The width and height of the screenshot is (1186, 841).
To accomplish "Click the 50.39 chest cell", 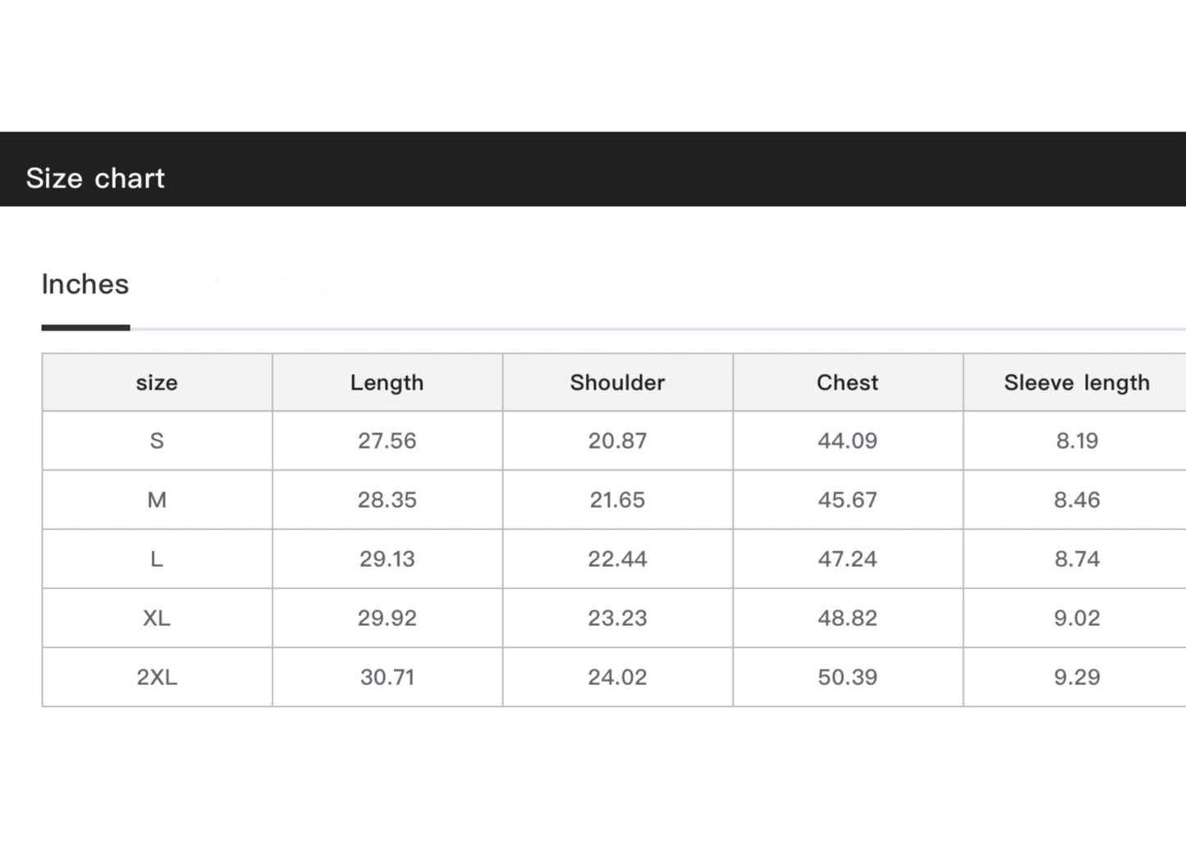I will (x=847, y=677).
